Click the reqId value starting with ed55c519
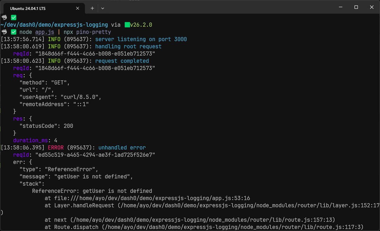The image size is (380, 231). 95,155
